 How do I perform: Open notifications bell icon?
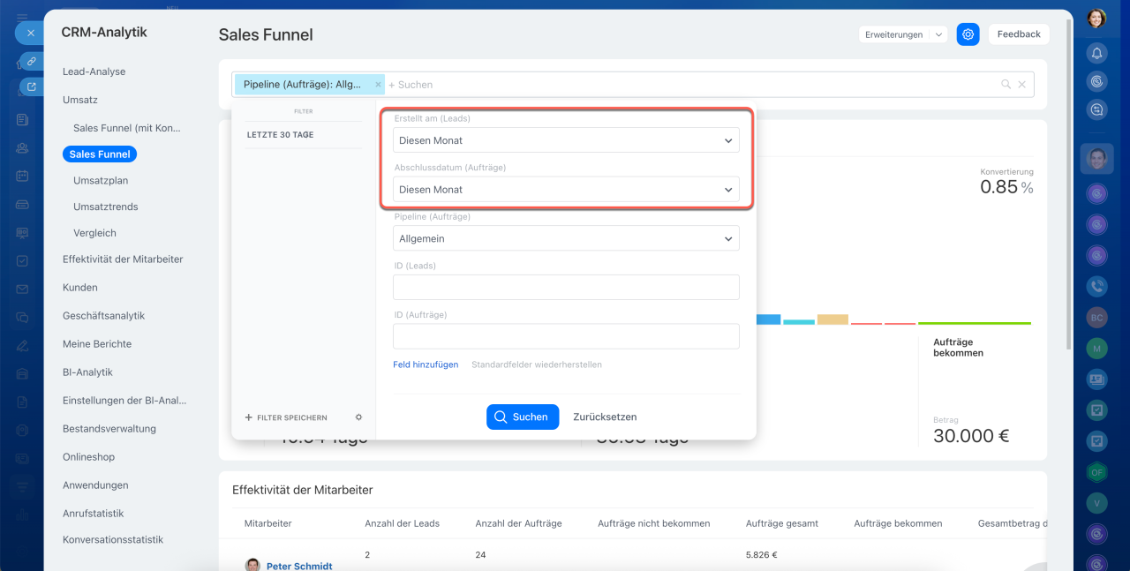1096,53
